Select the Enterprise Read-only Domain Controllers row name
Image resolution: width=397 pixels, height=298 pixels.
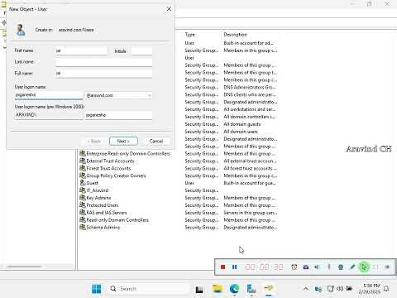pyautogui.click(x=128, y=153)
